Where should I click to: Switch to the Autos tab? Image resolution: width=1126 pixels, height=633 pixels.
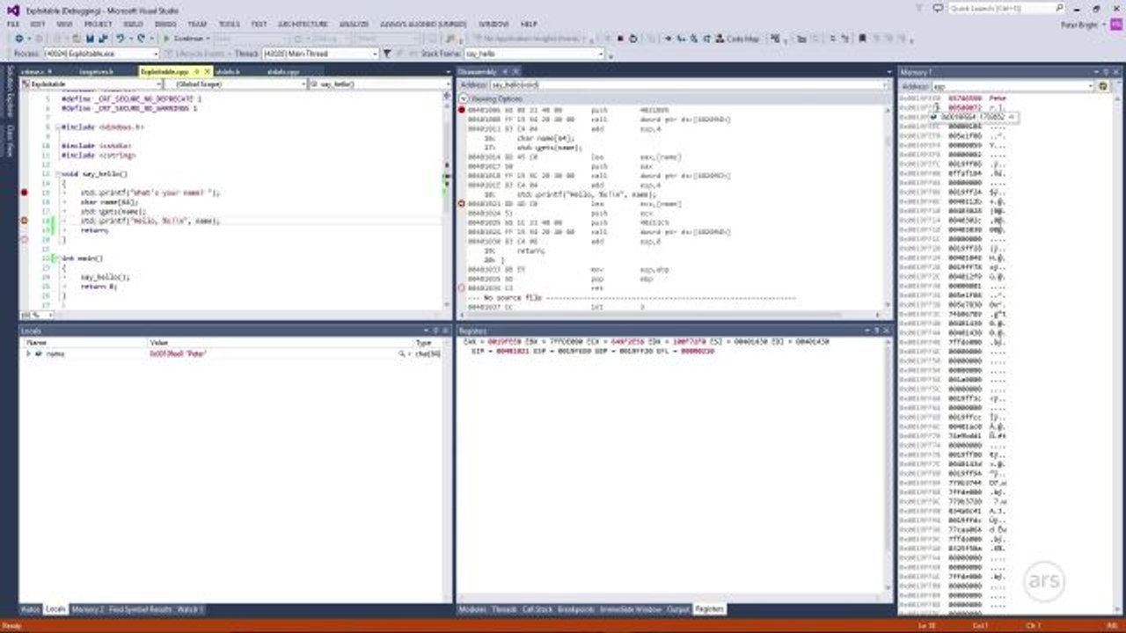click(30, 609)
